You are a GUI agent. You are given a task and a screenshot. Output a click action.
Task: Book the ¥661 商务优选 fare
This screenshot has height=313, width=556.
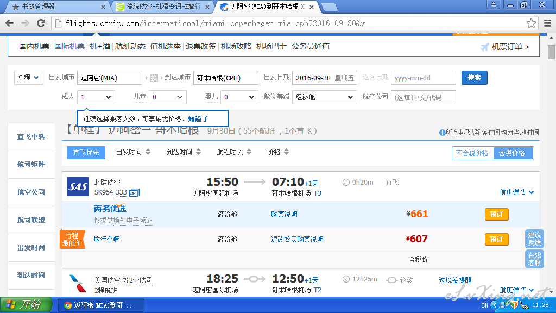click(x=496, y=214)
